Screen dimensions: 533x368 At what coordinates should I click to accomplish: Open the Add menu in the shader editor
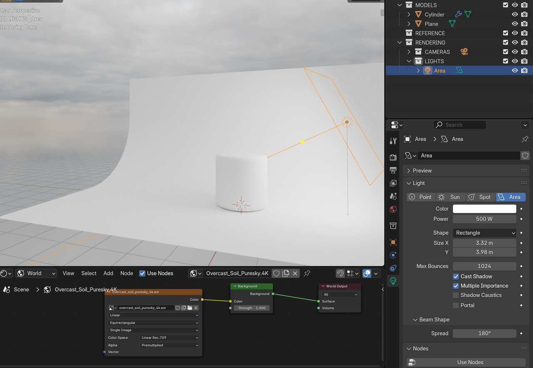[108, 273]
